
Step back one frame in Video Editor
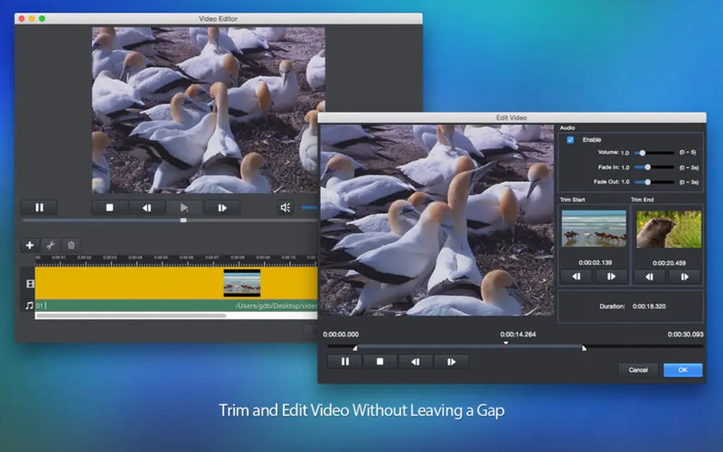tap(147, 207)
